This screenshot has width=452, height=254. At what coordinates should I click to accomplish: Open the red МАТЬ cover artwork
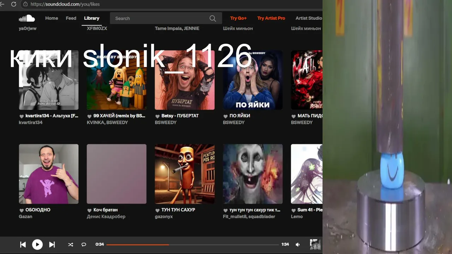point(307,80)
